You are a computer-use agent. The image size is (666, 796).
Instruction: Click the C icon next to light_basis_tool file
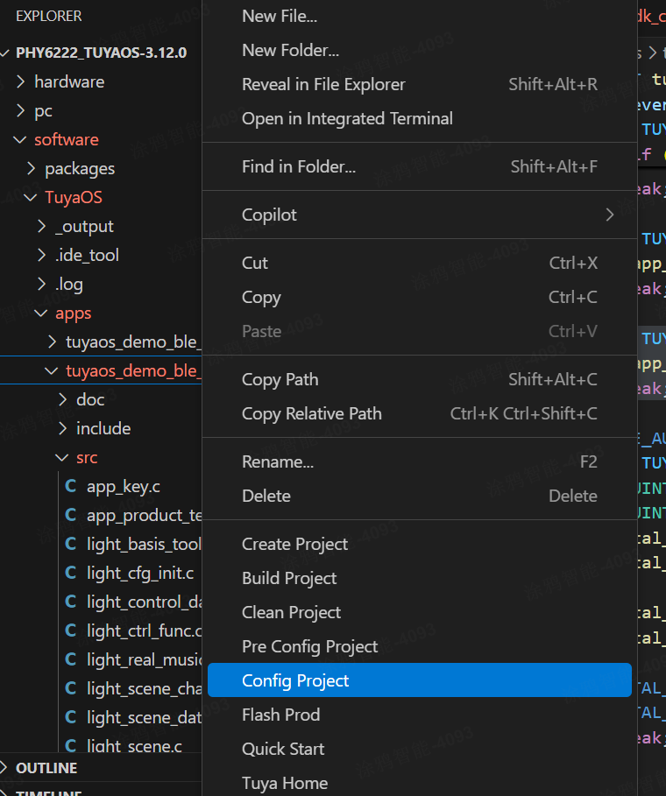[x=71, y=545]
